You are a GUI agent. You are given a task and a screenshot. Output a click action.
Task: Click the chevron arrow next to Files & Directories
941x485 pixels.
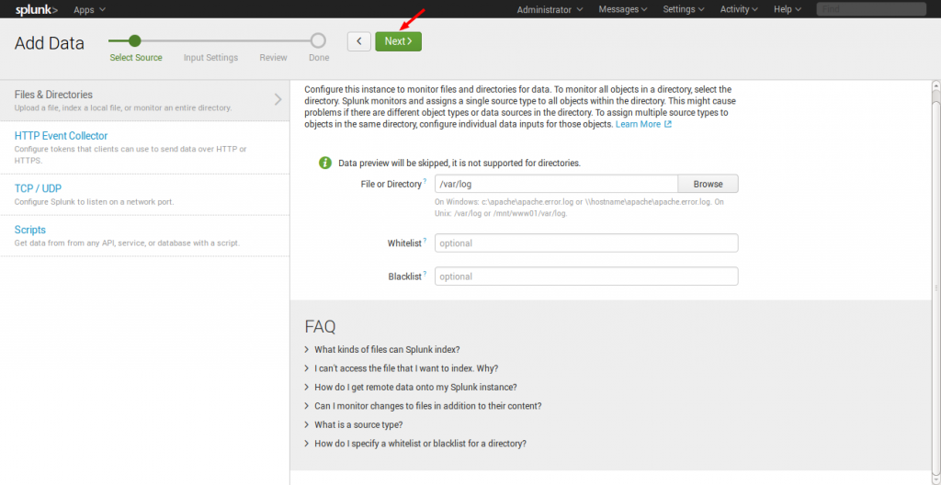[x=278, y=99]
